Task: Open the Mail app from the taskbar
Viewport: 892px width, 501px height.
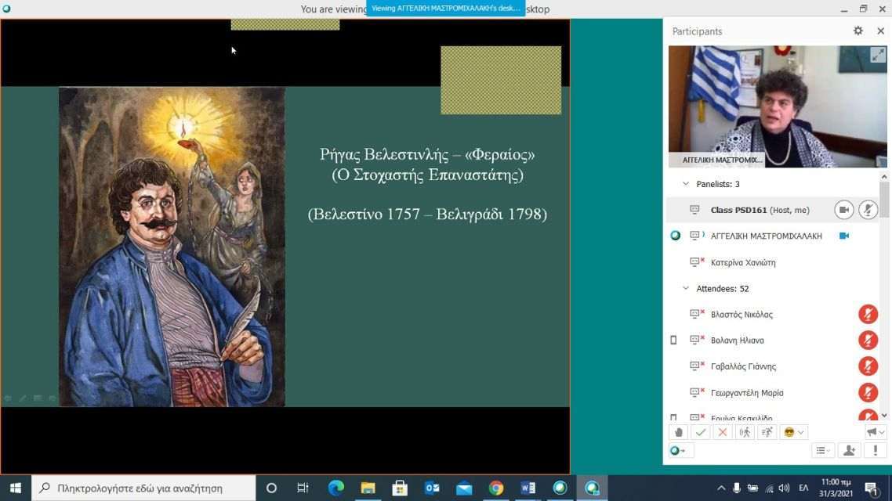Action: [463, 488]
